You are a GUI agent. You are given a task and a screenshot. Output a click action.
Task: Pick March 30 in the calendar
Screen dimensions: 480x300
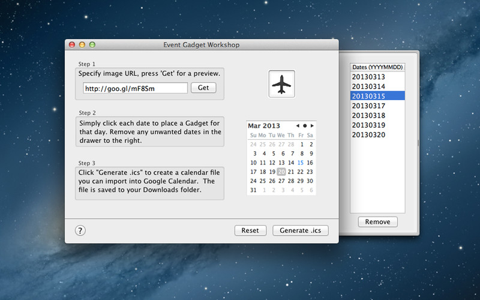pos(310,181)
